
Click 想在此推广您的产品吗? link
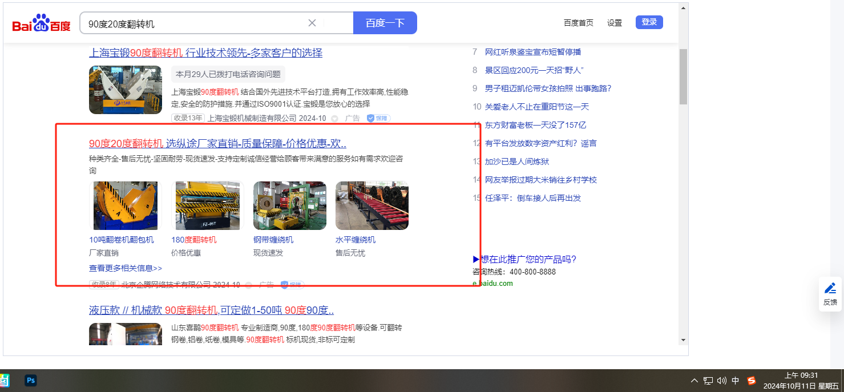(524, 260)
